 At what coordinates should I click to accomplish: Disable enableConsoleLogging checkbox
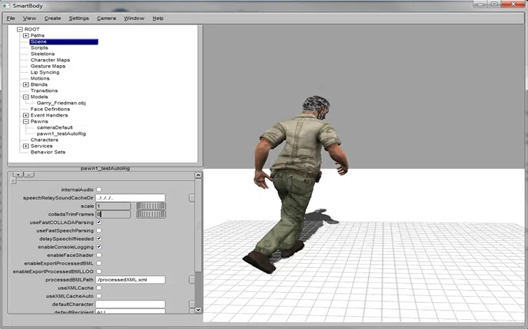pyautogui.click(x=98, y=247)
